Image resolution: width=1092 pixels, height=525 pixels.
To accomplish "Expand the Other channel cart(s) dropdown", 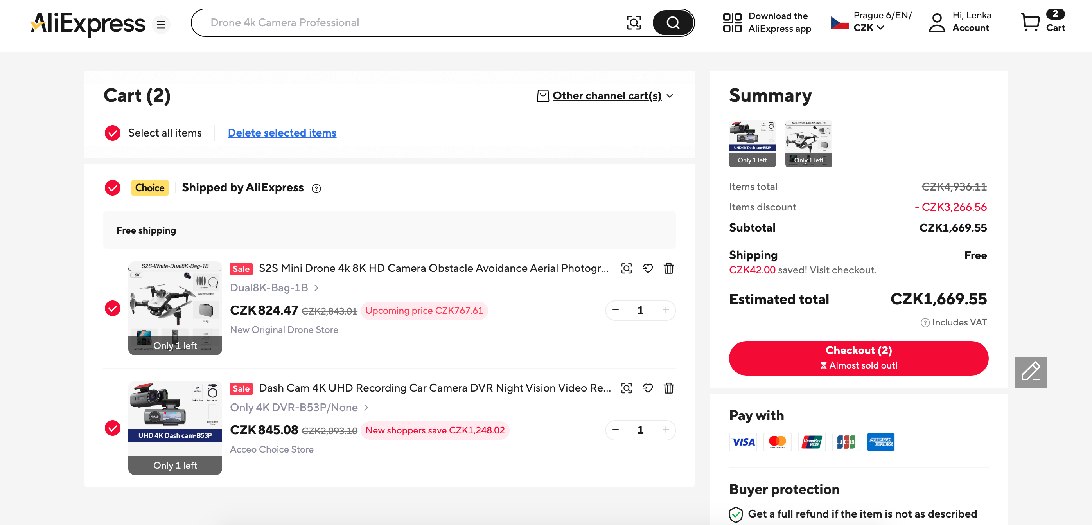I will pos(606,96).
